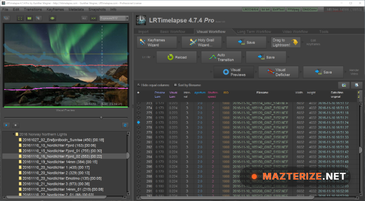Click blue keyframe diamond on row 277
This screenshot has width=365, height=201.
coord(139,122)
